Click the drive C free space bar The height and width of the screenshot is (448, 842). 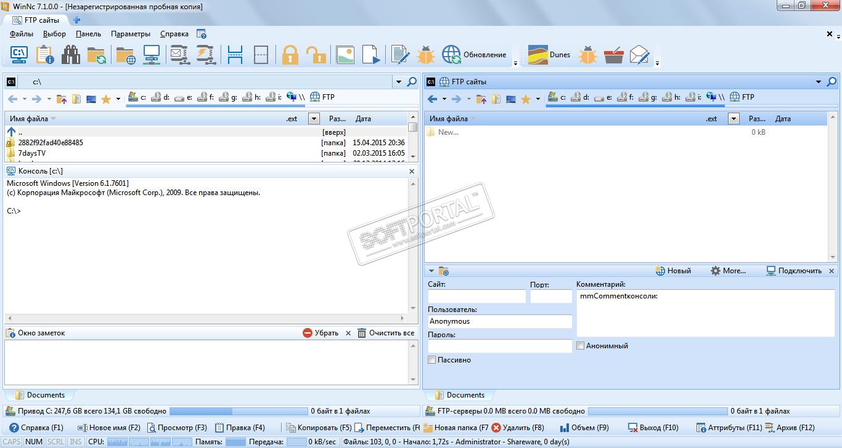[x=239, y=411]
